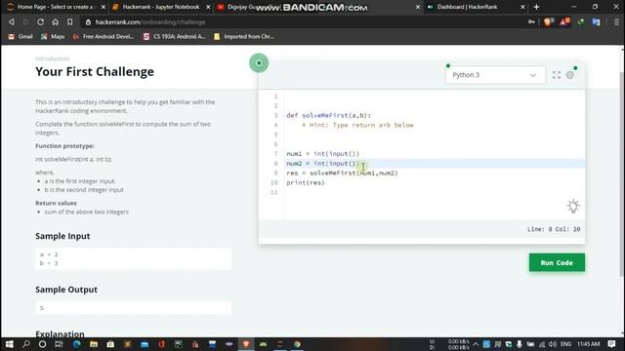Open Brave Shields lion icon
This screenshot has height=351, width=625.
coord(548,21)
